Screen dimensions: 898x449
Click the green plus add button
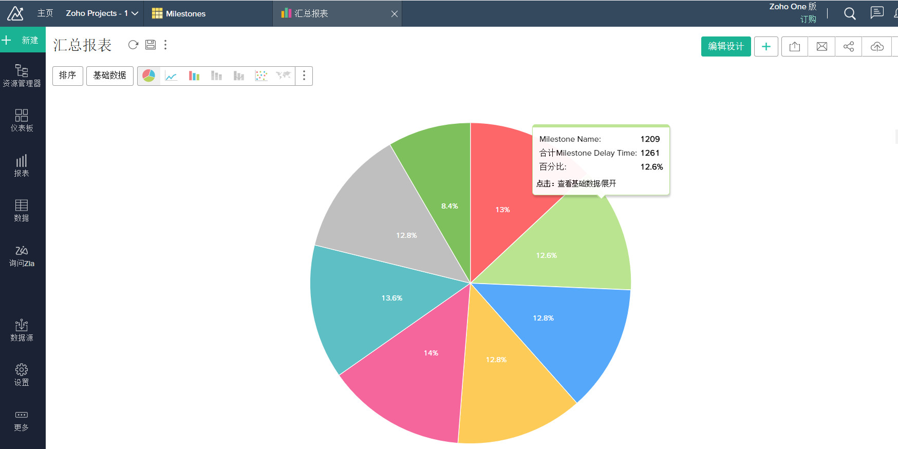tap(766, 47)
